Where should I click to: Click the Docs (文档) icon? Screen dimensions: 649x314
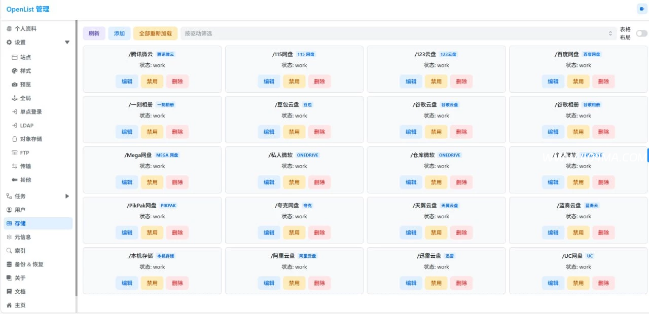click(9, 292)
